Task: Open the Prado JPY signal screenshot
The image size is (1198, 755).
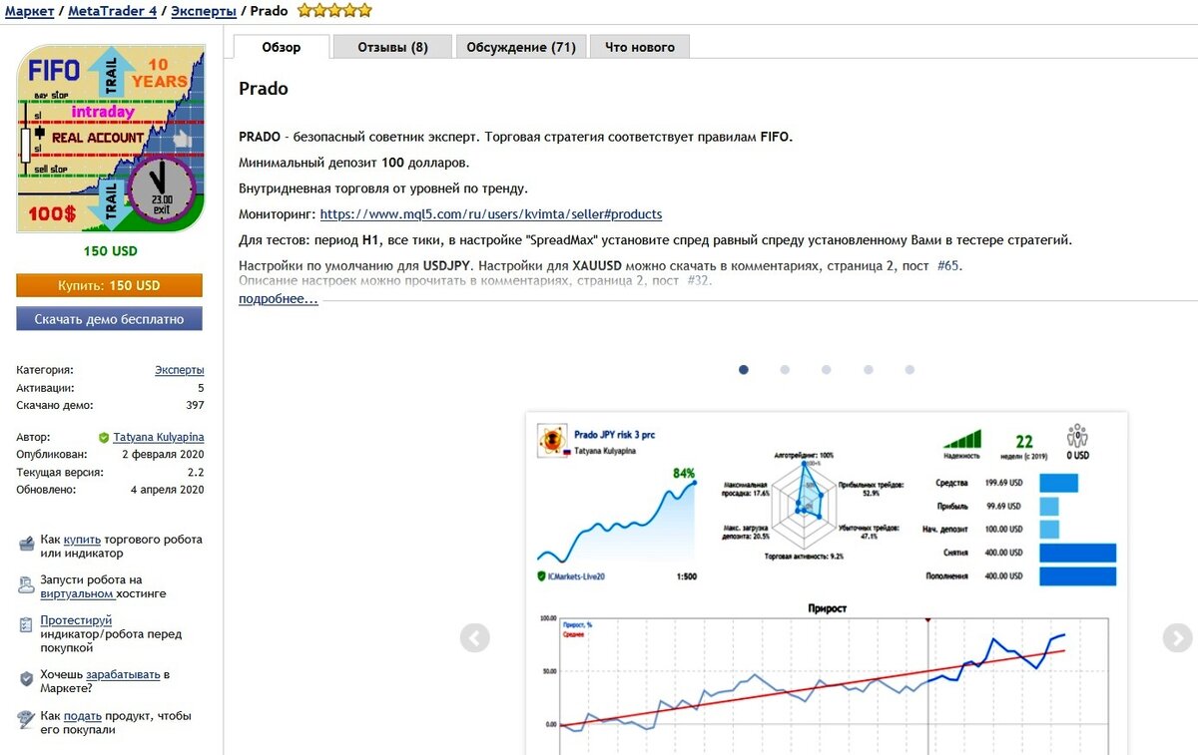Action: coord(827,583)
